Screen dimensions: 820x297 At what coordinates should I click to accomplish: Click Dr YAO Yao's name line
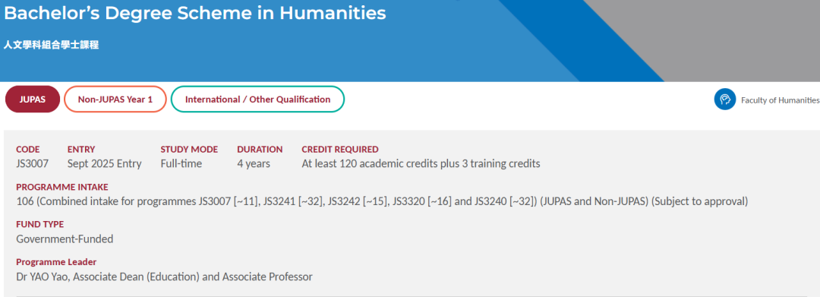[164, 277]
